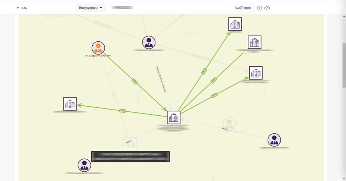Select the lowest of three right-side building nodes

click(256, 73)
